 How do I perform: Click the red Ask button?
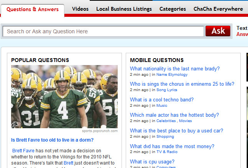pyautogui.click(x=218, y=31)
